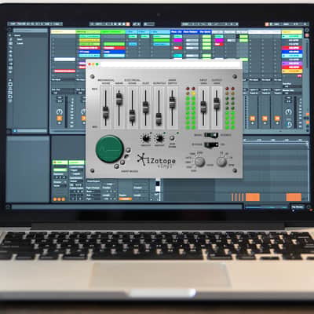Viewport: 314px width, 314px height.
Task: Toggle the orange activator on the leftmost Ableton track
Action: point(60,119)
